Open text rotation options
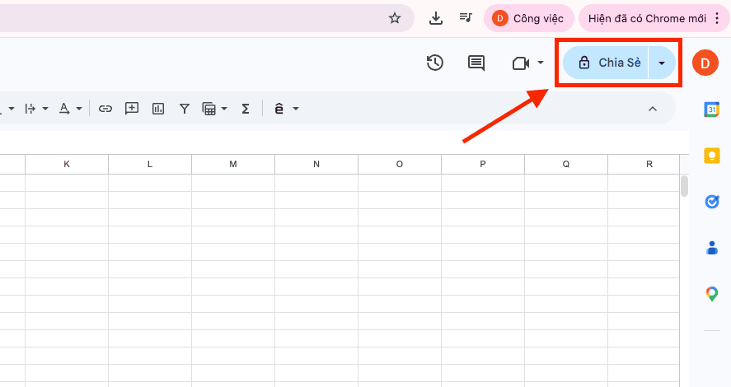The image size is (731, 387). [70, 109]
